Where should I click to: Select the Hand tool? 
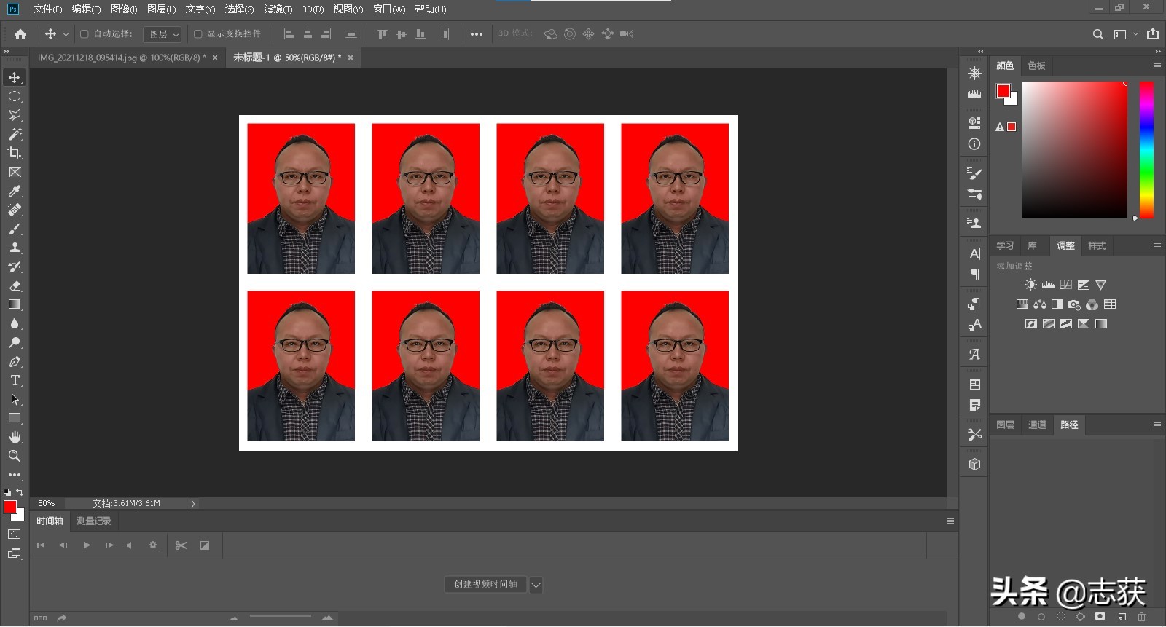(x=15, y=437)
